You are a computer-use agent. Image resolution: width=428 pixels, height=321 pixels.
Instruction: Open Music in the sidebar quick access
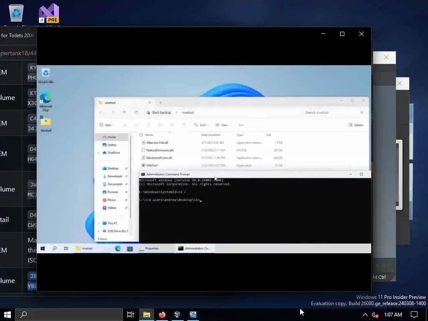[111, 200]
